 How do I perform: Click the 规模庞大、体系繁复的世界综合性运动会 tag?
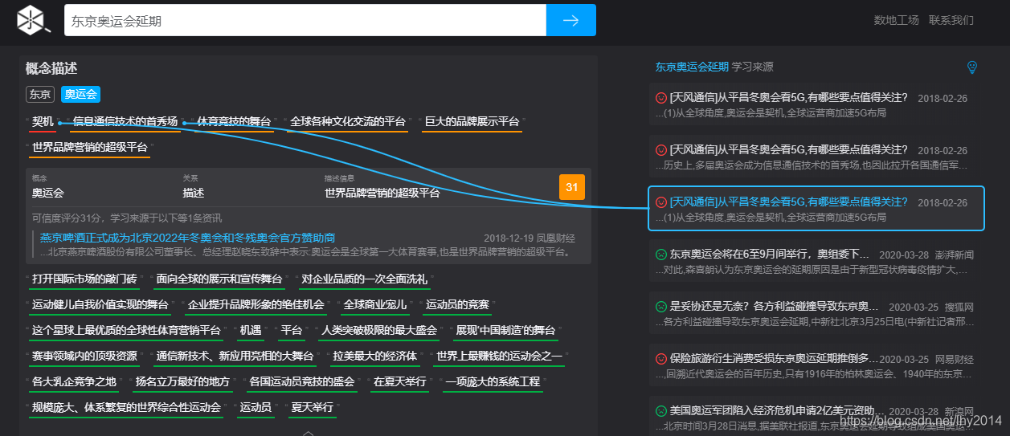(126, 408)
